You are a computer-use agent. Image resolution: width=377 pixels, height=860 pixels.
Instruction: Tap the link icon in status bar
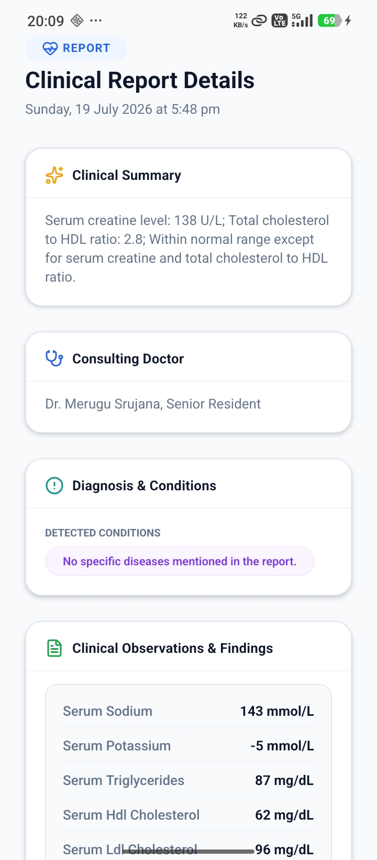point(259,21)
